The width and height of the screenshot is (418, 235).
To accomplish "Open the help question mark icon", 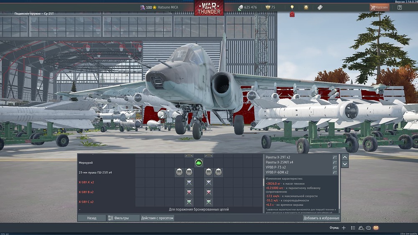I will pos(400,8).
